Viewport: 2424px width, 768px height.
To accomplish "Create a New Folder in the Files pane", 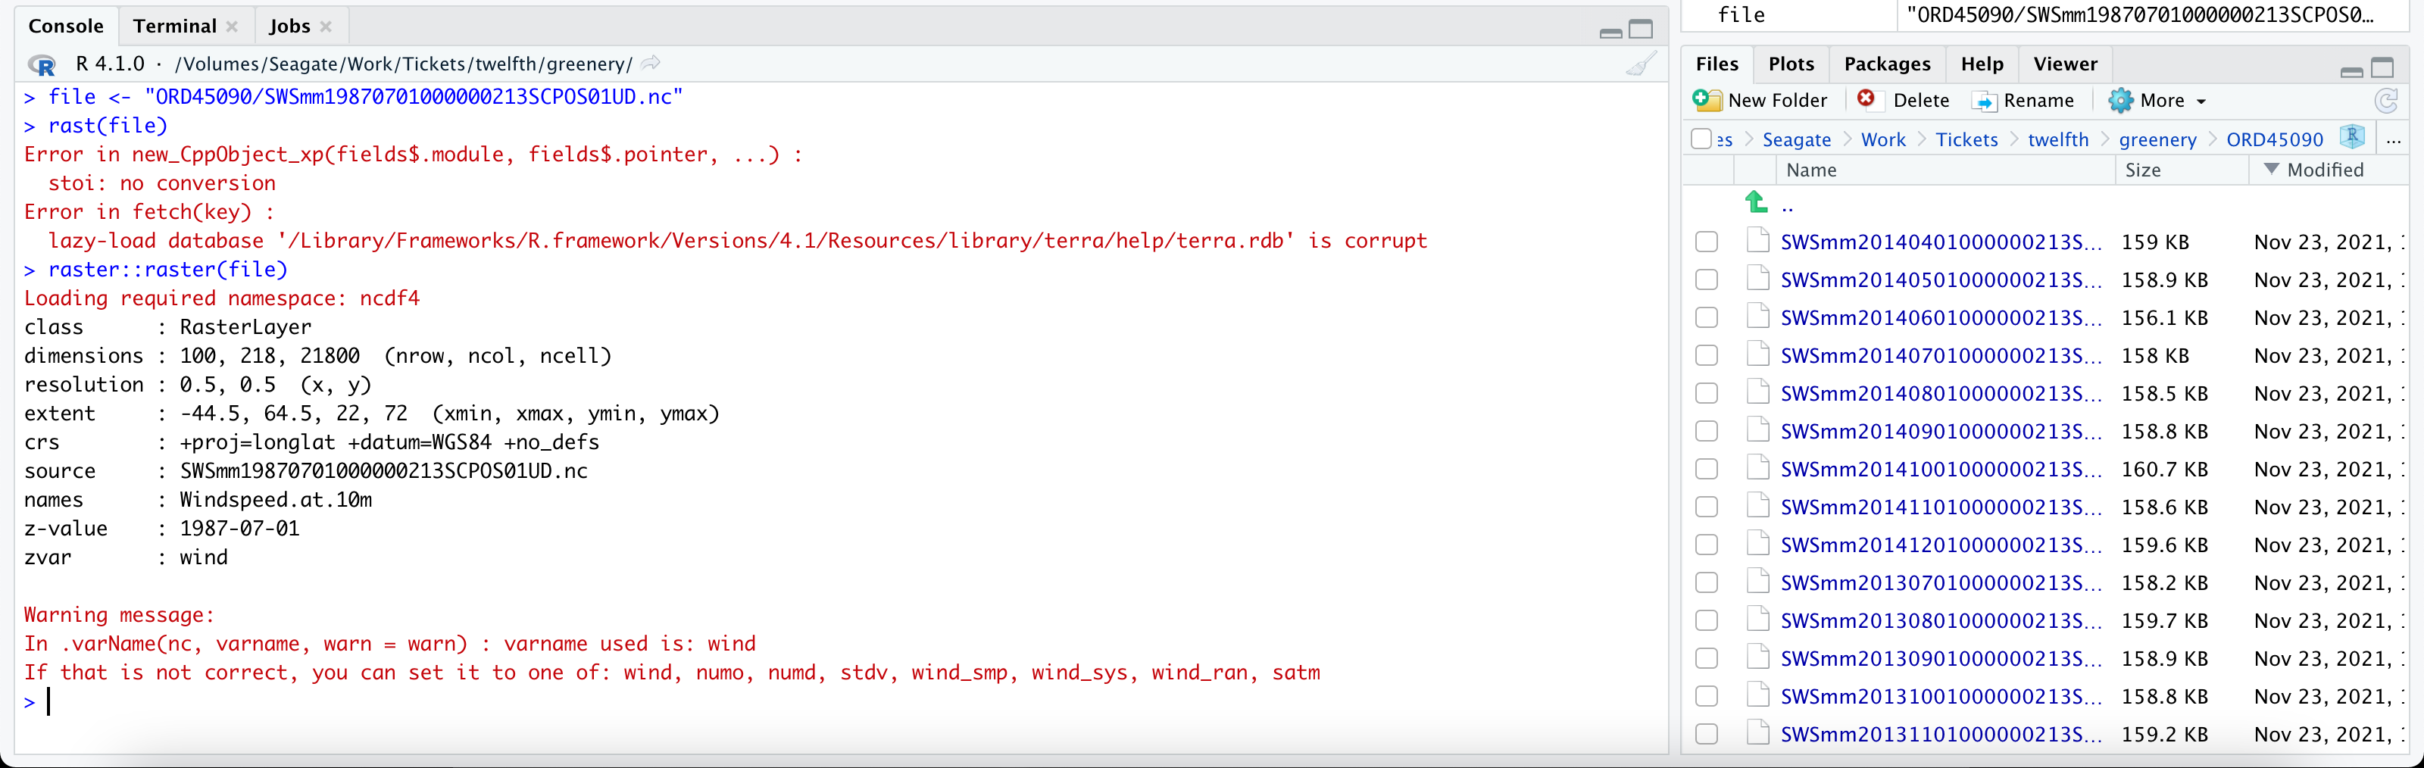I will (x=1760, y=100).
